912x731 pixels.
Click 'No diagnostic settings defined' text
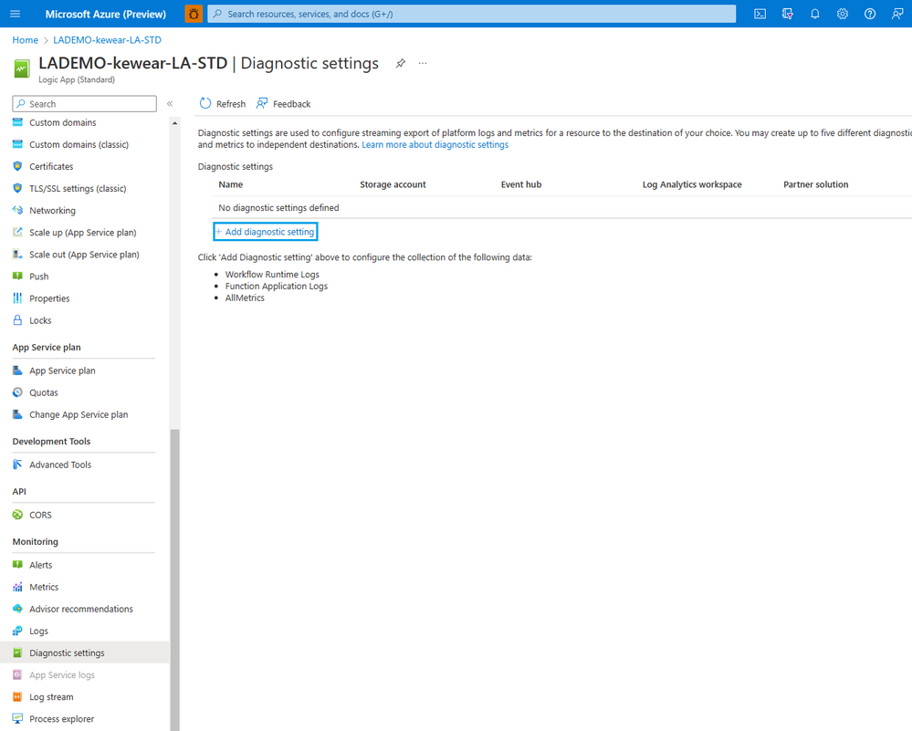pyautogui.click(x=278, y=207)
